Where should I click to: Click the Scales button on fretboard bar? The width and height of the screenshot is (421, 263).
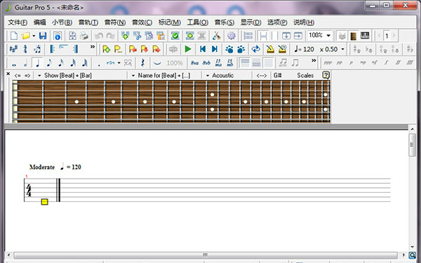click(x=305, y=76)
